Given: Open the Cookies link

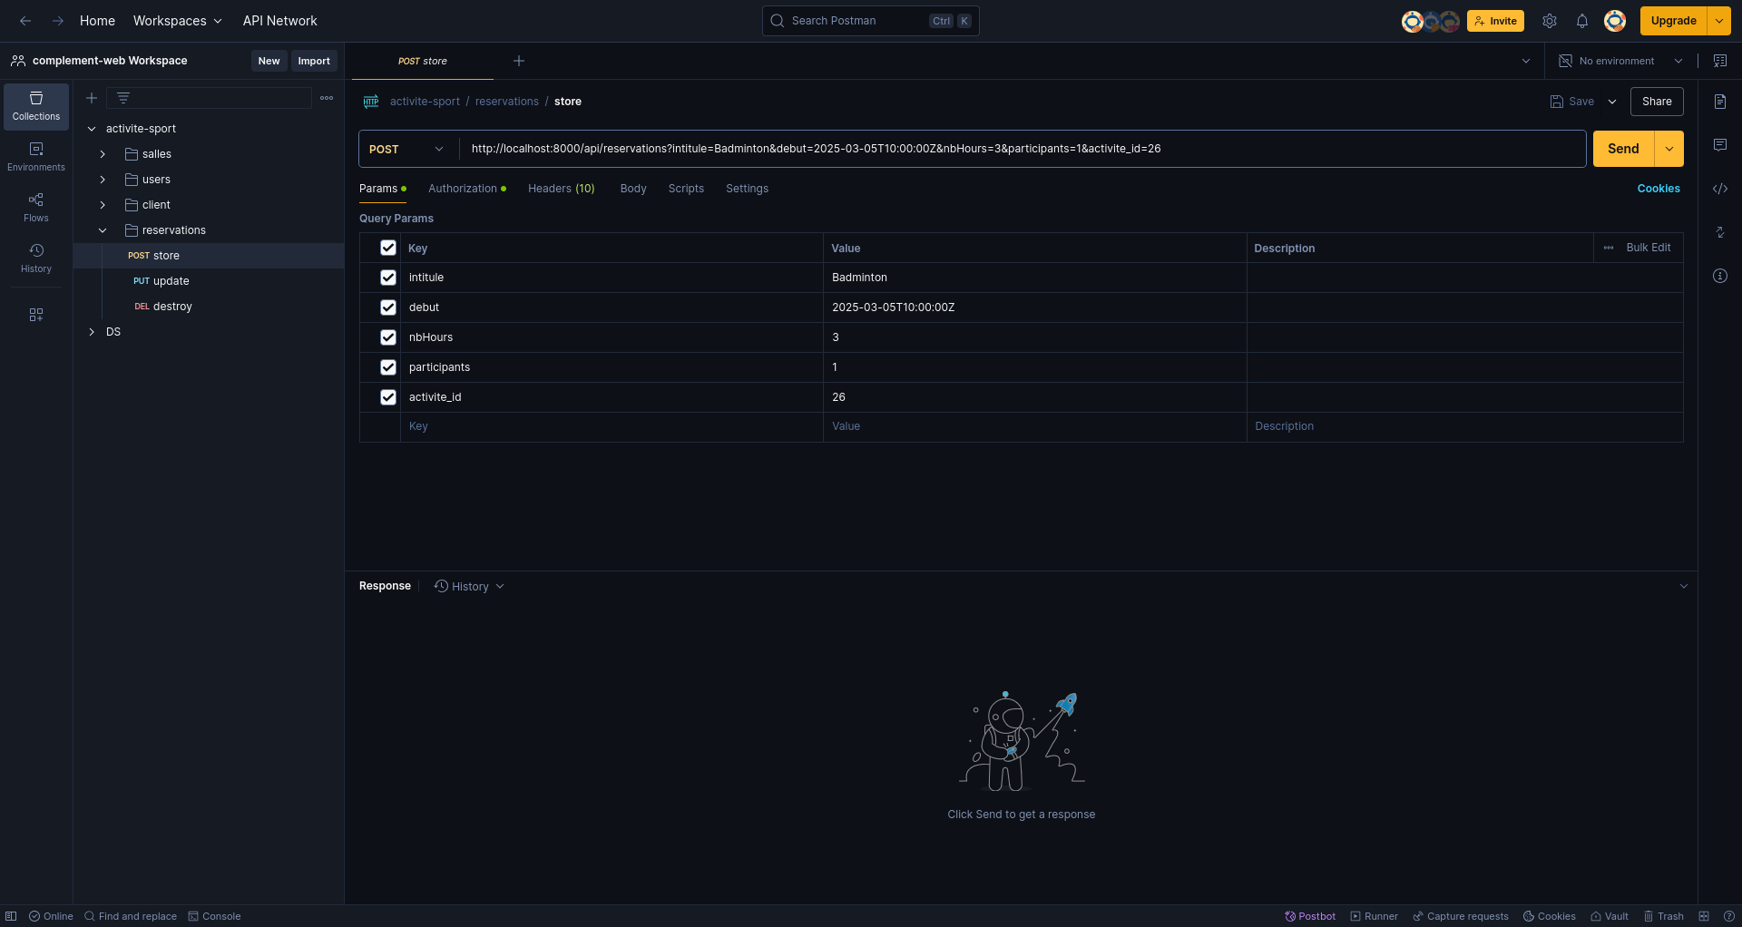Looking at the screenshot, I should click(1659, 189).
